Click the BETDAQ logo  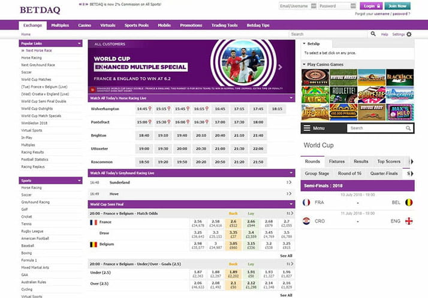tap(40, 10)
